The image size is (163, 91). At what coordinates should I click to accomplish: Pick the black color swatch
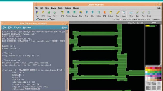tap(160, 78)
